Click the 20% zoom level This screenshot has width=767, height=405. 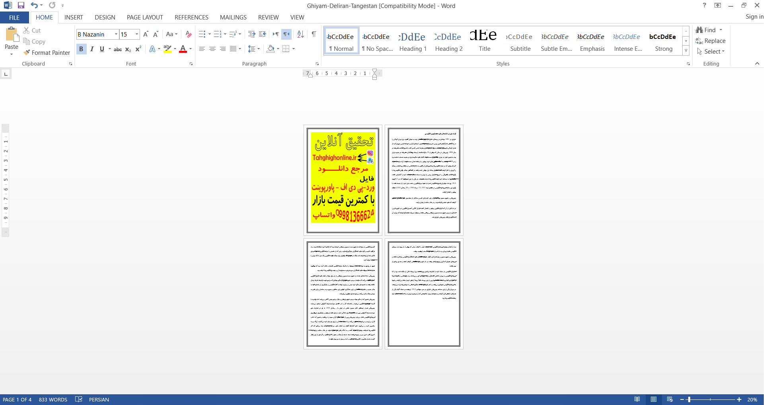tap(752, 399)
